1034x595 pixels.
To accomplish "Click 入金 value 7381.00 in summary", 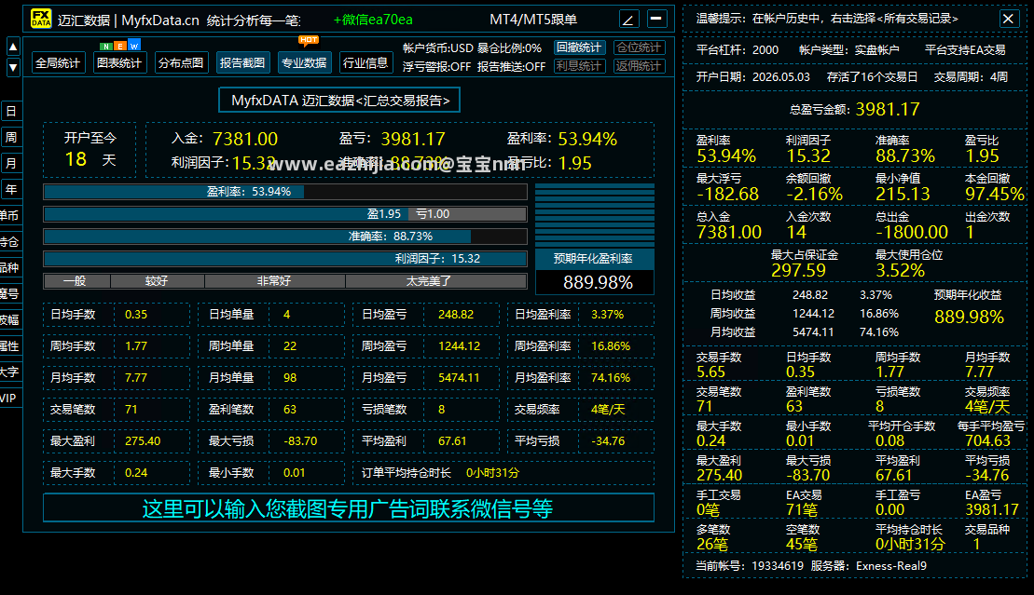I will coord(244,139).
